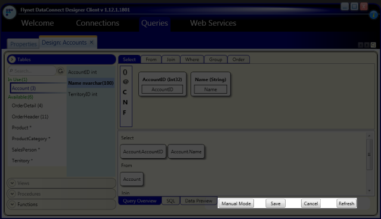Click the Manual Mode button
The height and width of the screenshot is (219, 381).
coord(236,203)
